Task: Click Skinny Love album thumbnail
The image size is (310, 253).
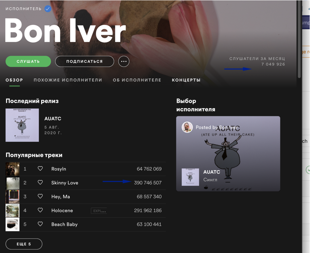Action: pos(12,183)
